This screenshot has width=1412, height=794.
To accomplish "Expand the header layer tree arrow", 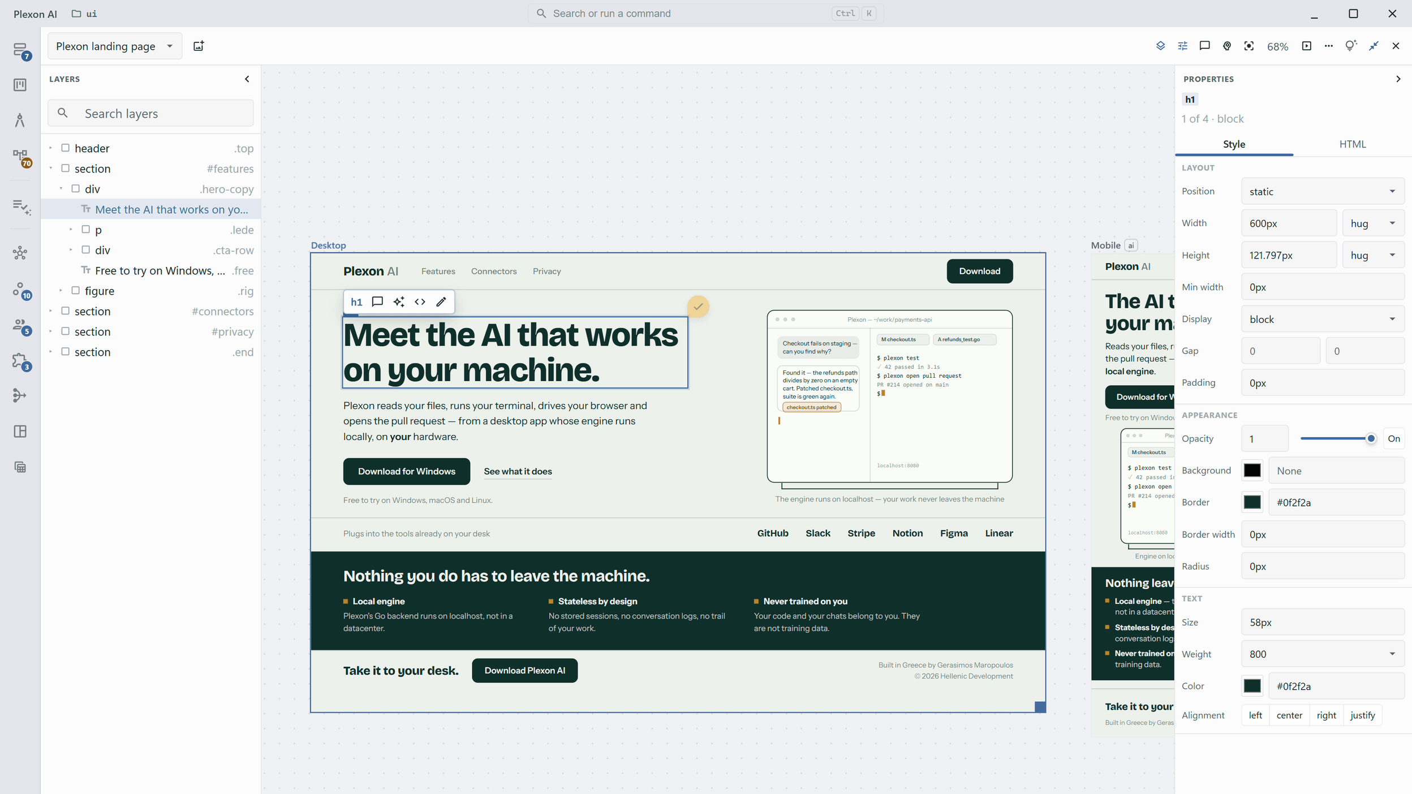I will (50, 148).
